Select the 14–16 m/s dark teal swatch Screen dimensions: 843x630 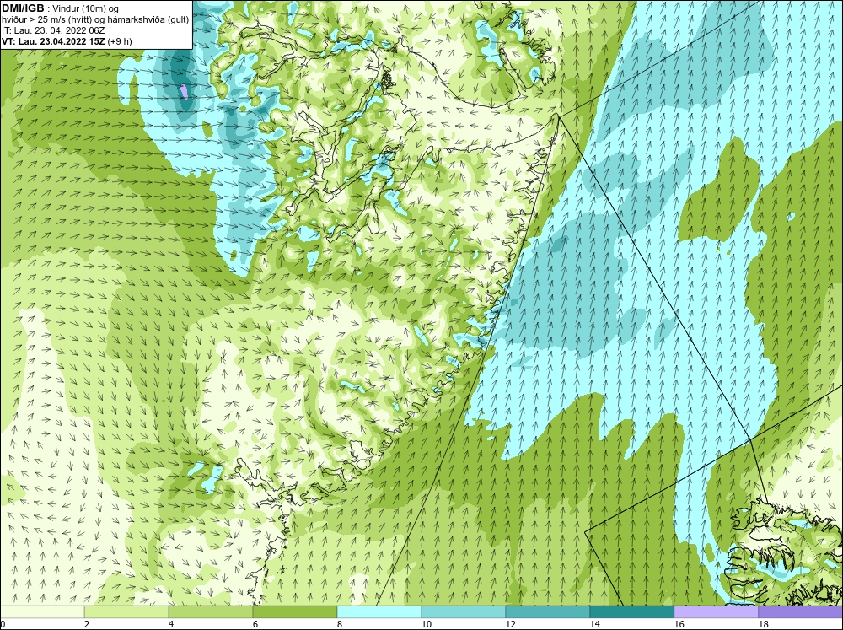632,612
